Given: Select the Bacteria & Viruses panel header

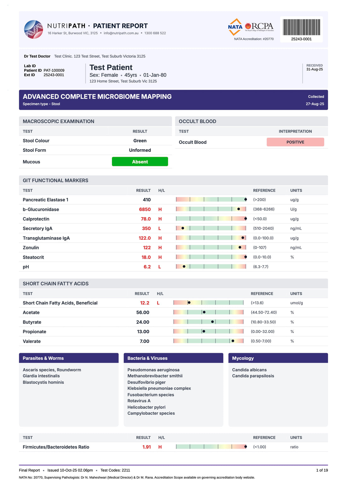Looking at the screenshot, I should tap(173, 358).
